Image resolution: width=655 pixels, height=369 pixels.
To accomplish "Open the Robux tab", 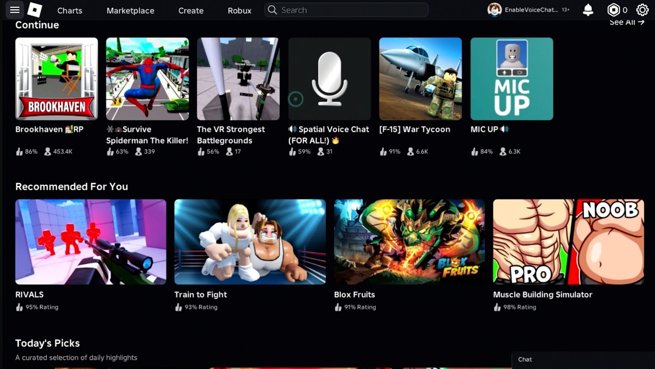I will point(239,11).
